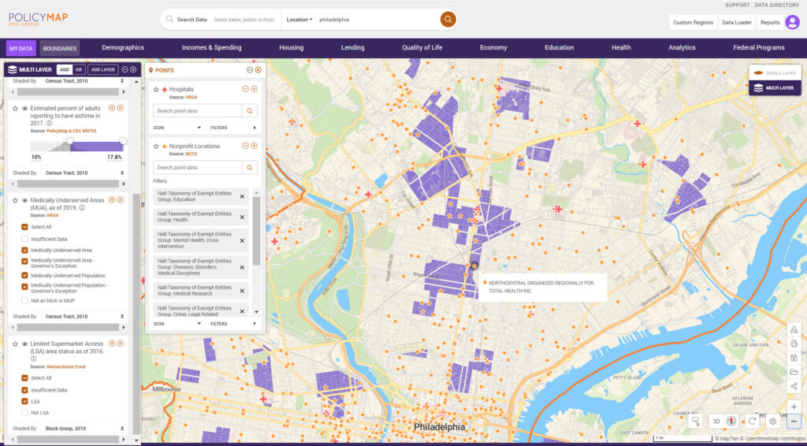Remove the Nonprofit Locations point layer

point(254,146)
